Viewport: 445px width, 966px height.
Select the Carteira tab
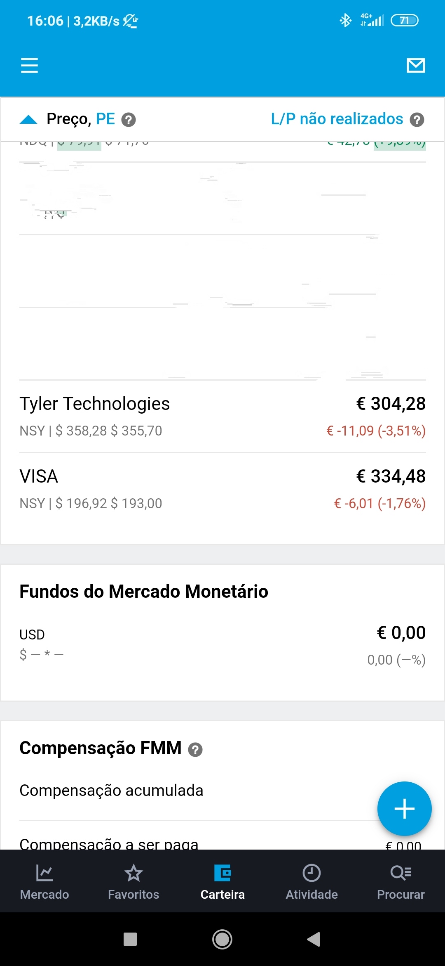pos(222,882)
